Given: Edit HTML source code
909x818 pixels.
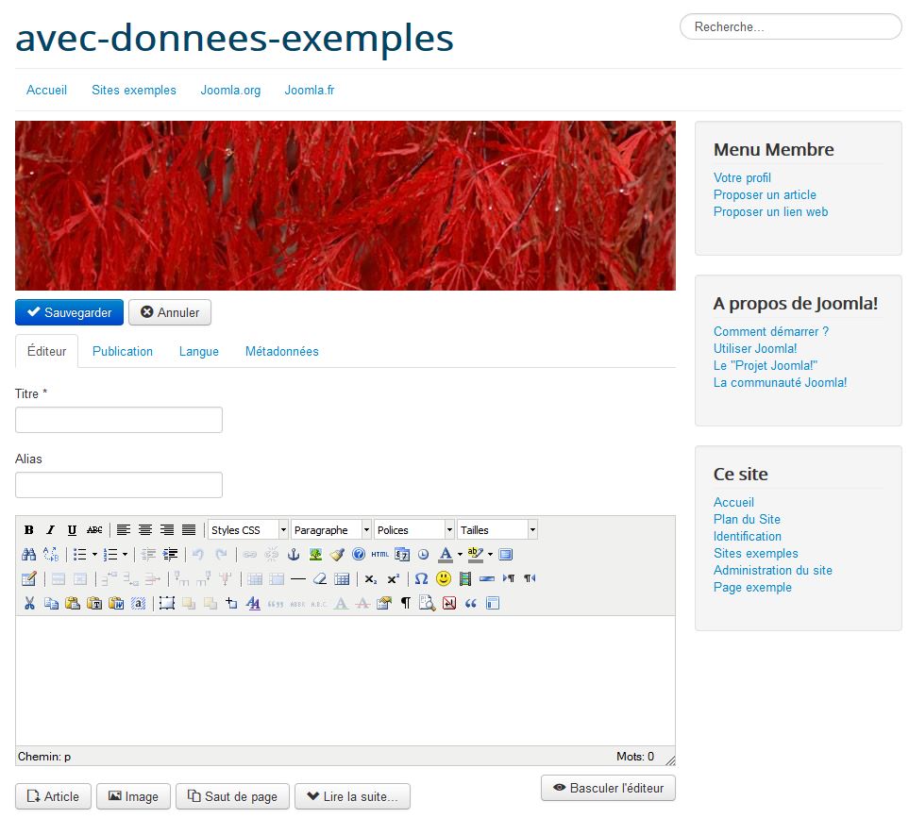Looking at the screenshot, I should click(x=380, y=555).
